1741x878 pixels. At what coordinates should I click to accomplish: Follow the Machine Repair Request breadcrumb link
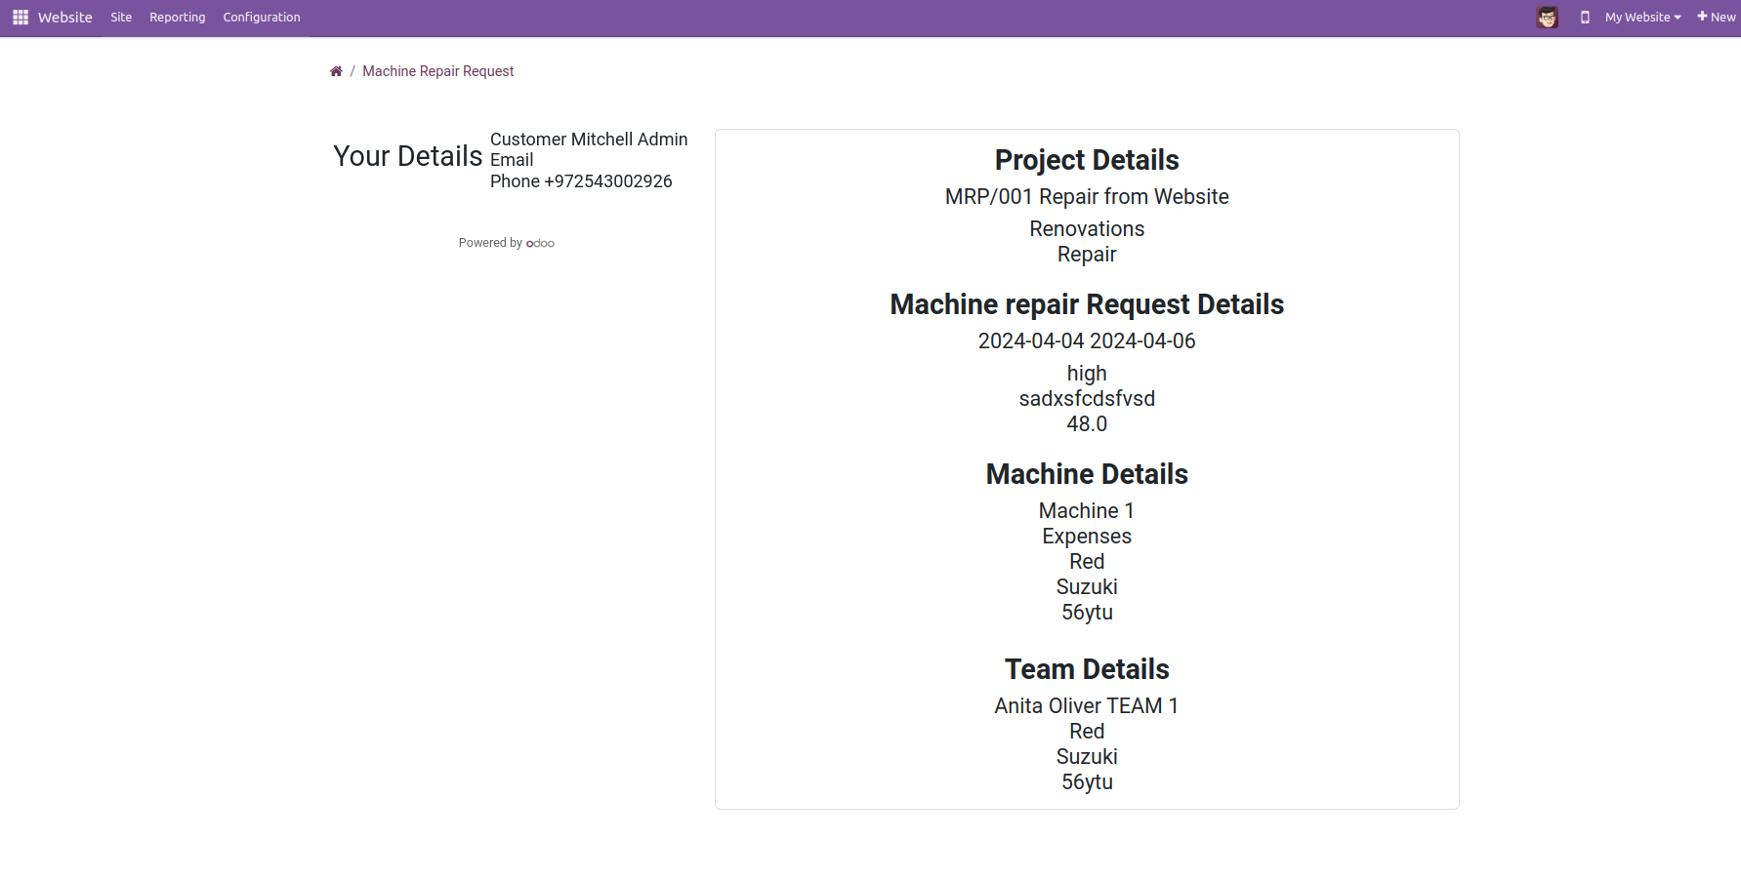coord(438,71)
